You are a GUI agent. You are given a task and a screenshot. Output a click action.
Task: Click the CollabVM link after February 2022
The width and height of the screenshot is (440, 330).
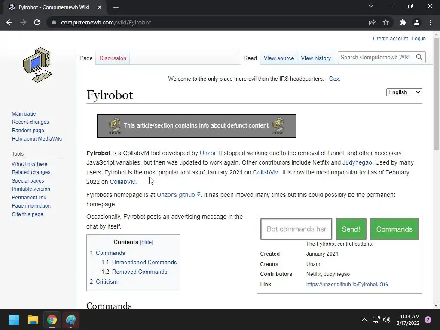[122, 182]
